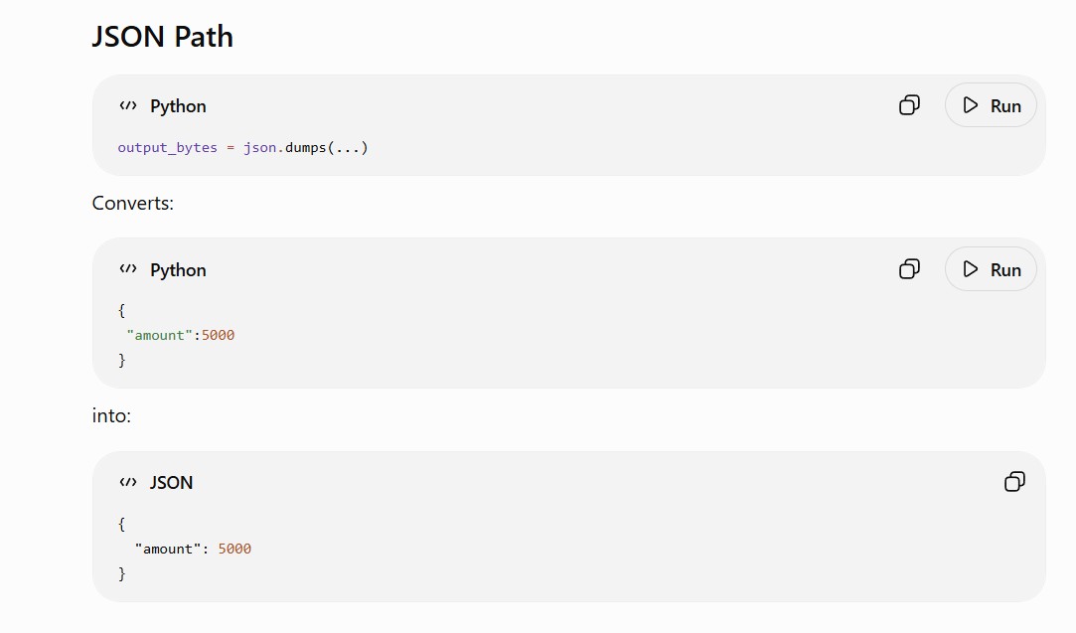Screen dimensions: 1076x633
Task: Click code icon beside JSON label
Action: [128, 483]
